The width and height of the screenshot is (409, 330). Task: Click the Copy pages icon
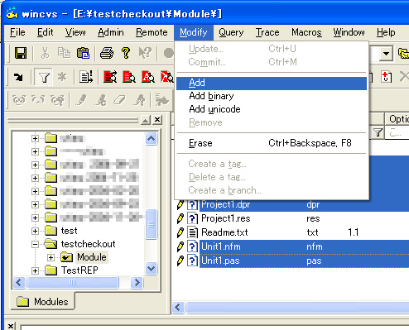[64, 53]
